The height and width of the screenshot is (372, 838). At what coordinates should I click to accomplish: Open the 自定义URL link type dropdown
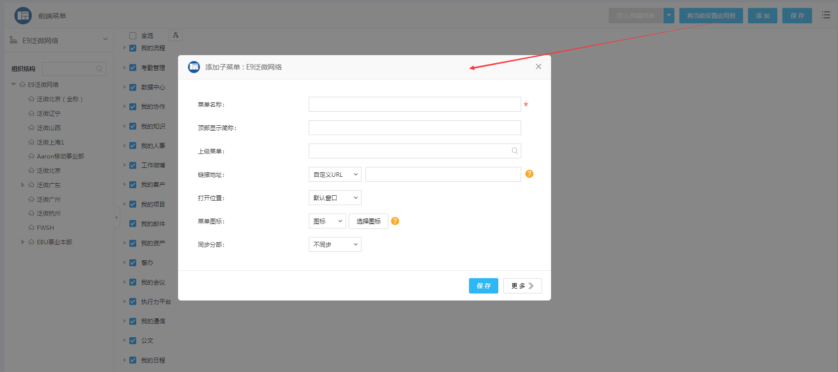tap(335, 174)
